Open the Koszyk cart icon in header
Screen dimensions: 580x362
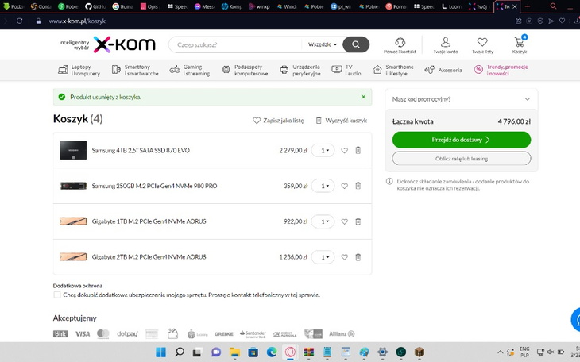[x=519, y=43]
